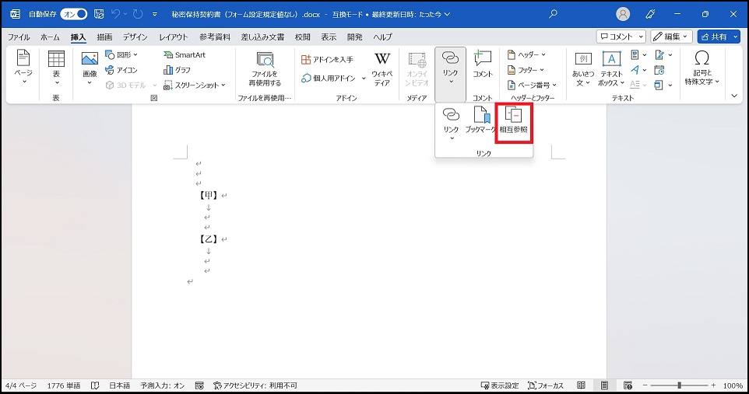
Task: Open the Page number (ページ番号) dropdown
Action: [x=532, y=85]
